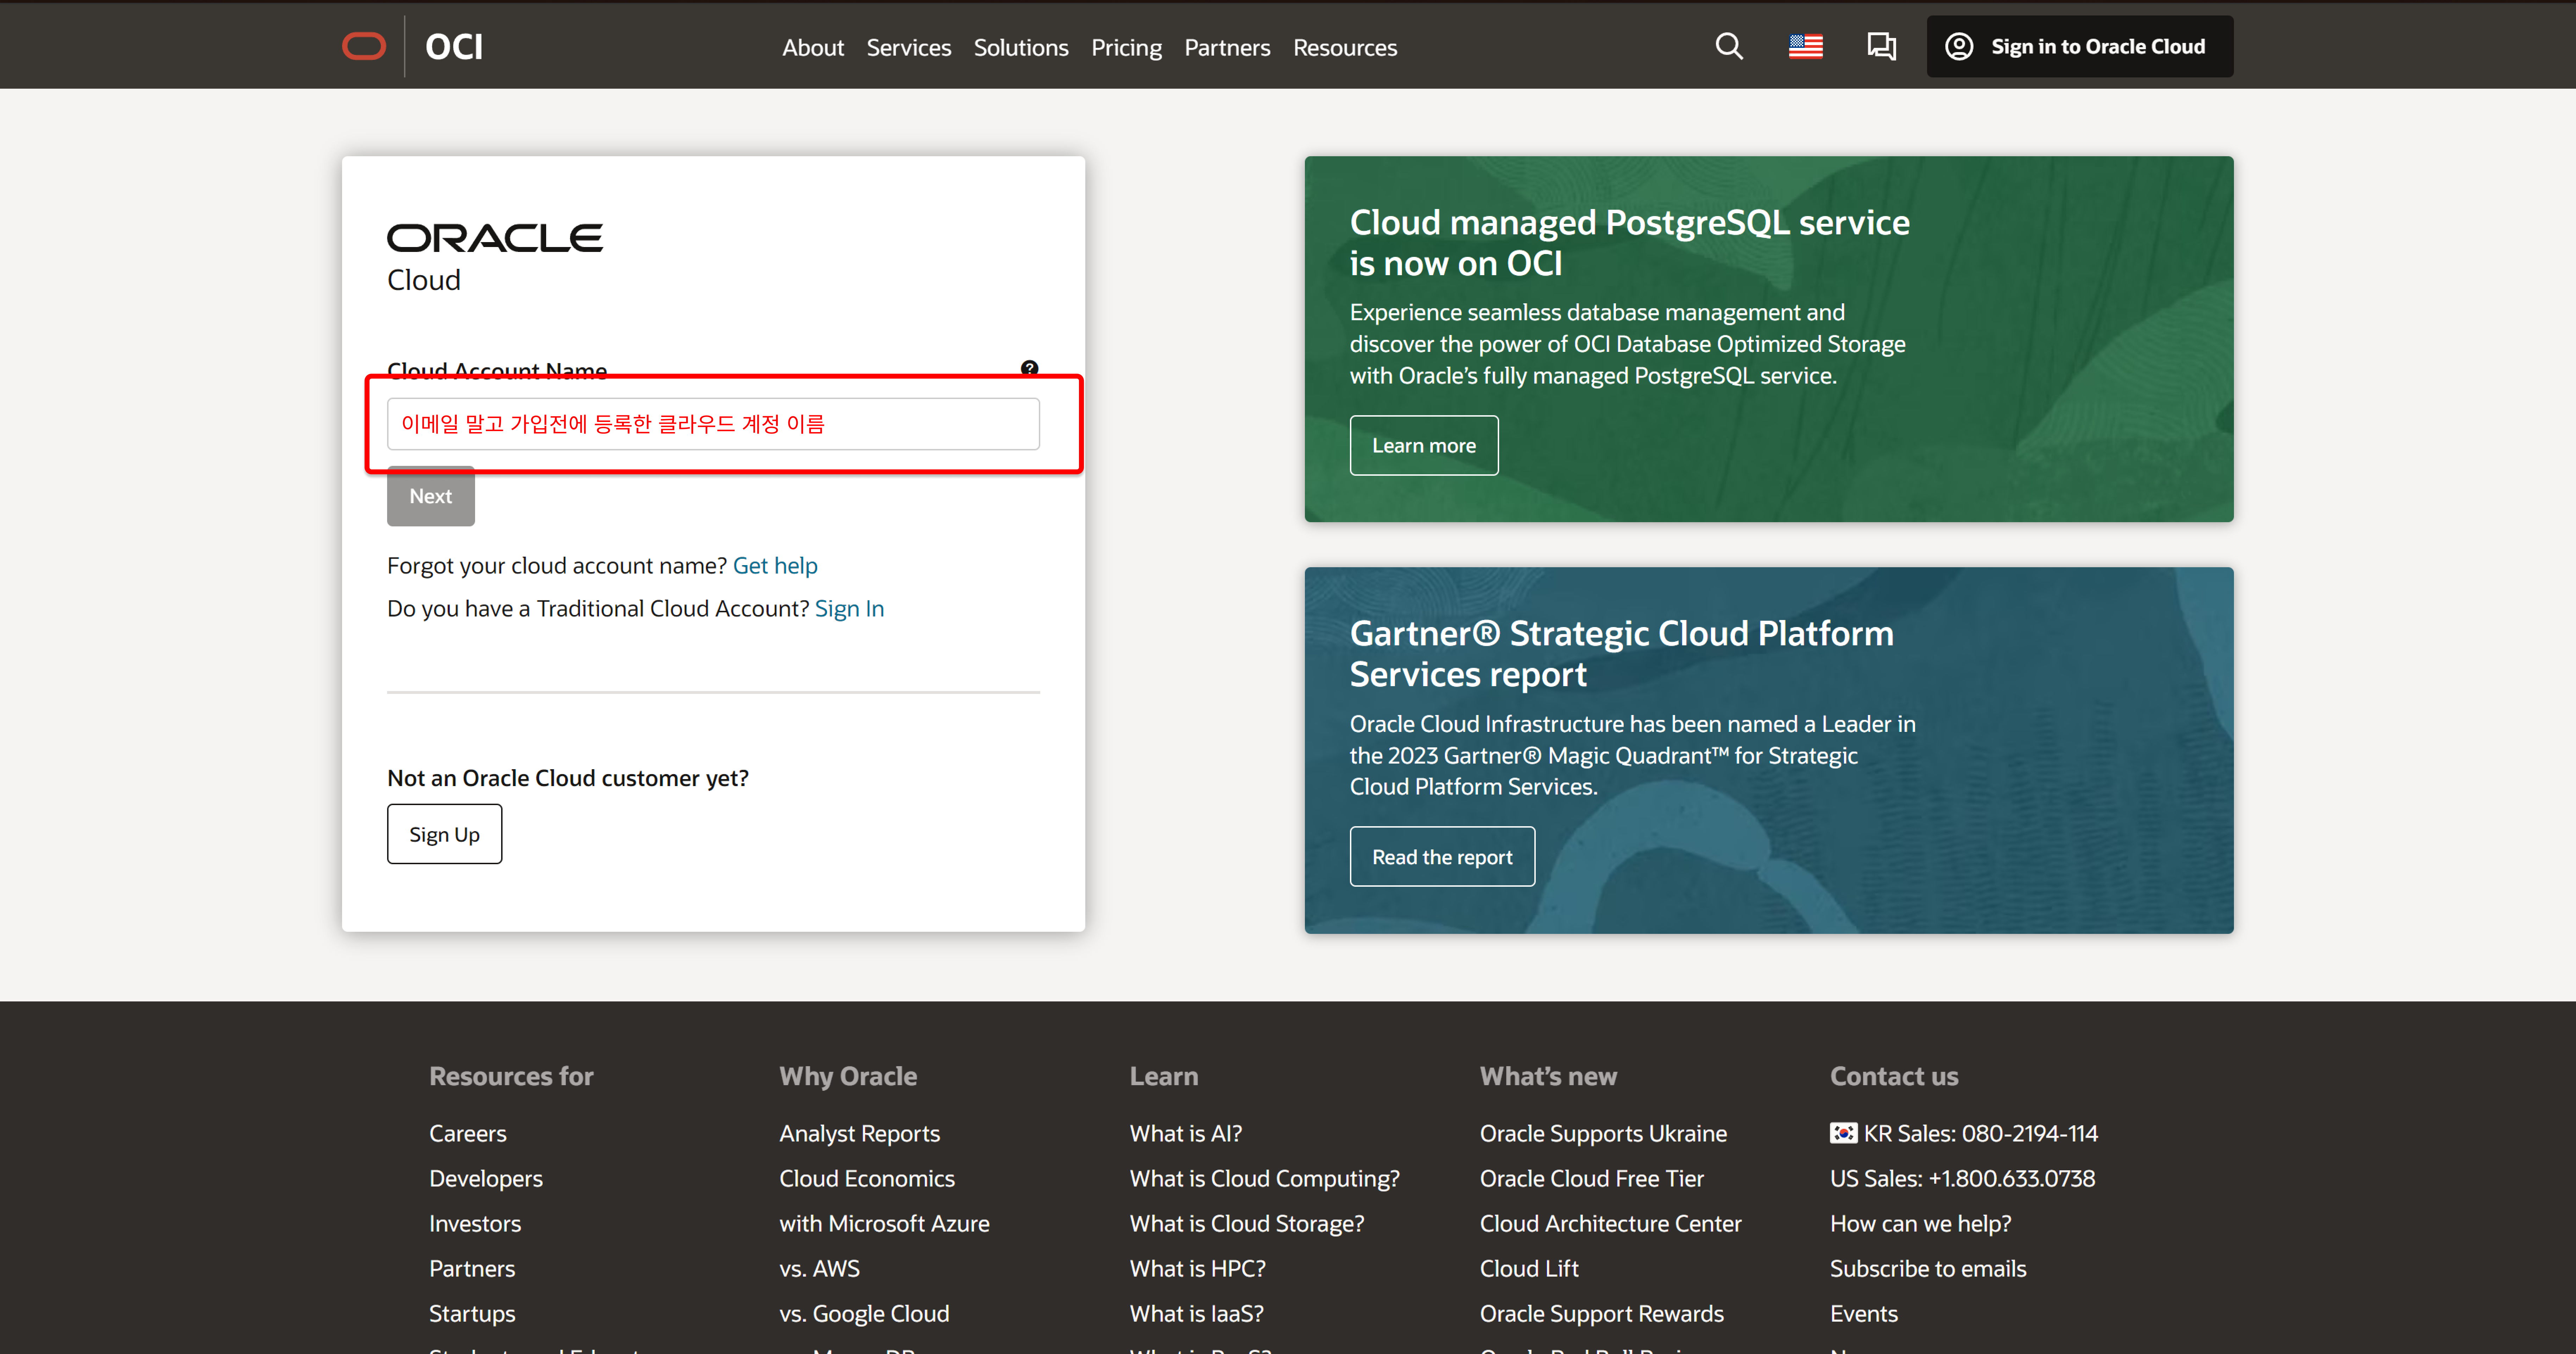Viewport: 2576px width, 1354px height.
Task: Open the Pricing menu item
Action: pos(1126,47)
